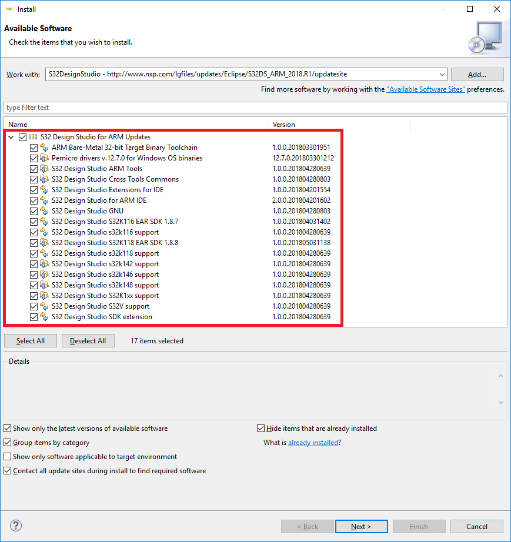Image resolution: width=511 pixels, height=542 pixels.
Task: Select version 2.0.0.201804201602 text
Action: pyautogui.click(x=302, y=200)
